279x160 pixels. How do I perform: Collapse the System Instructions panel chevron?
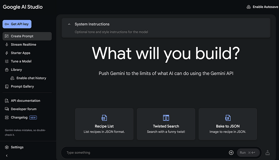69,24
